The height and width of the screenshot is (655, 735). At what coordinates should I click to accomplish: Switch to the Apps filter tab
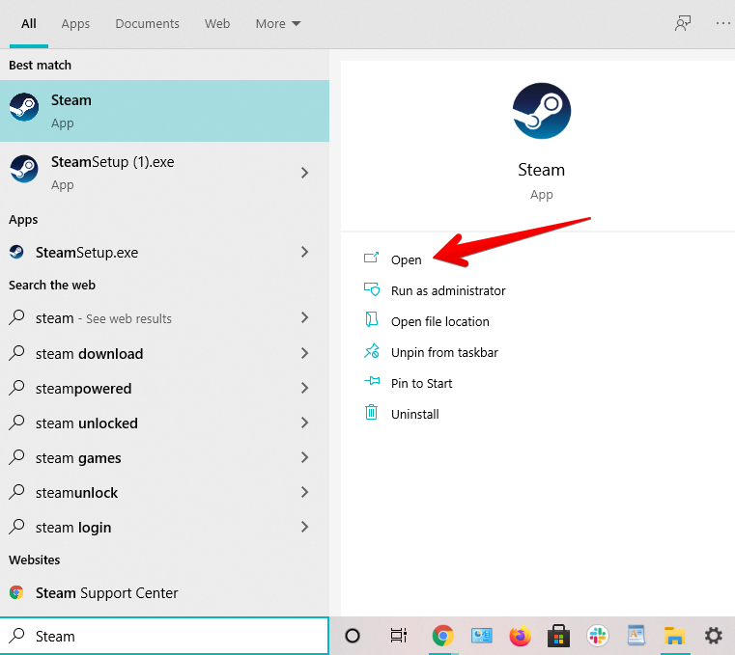75,23
